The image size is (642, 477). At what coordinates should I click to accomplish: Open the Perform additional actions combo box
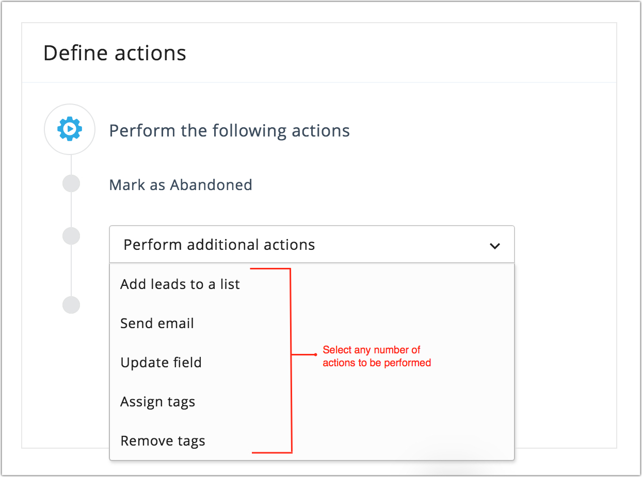311,245
